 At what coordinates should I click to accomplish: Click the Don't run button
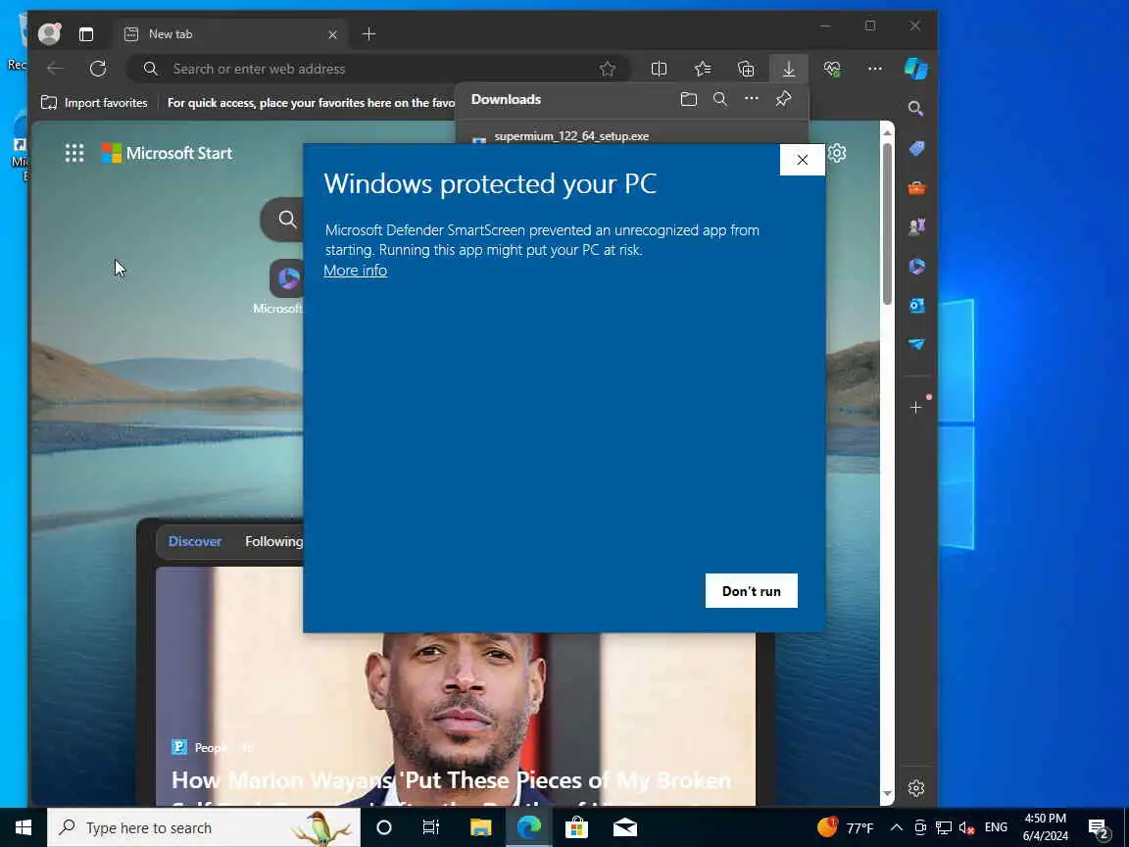point(751,590)
